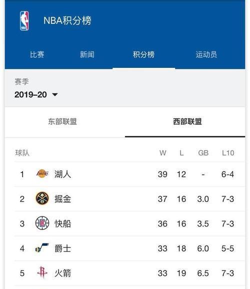Click the Clippers team logo
This screenshot has width=250, height=289.
click(x=42, y=223)
